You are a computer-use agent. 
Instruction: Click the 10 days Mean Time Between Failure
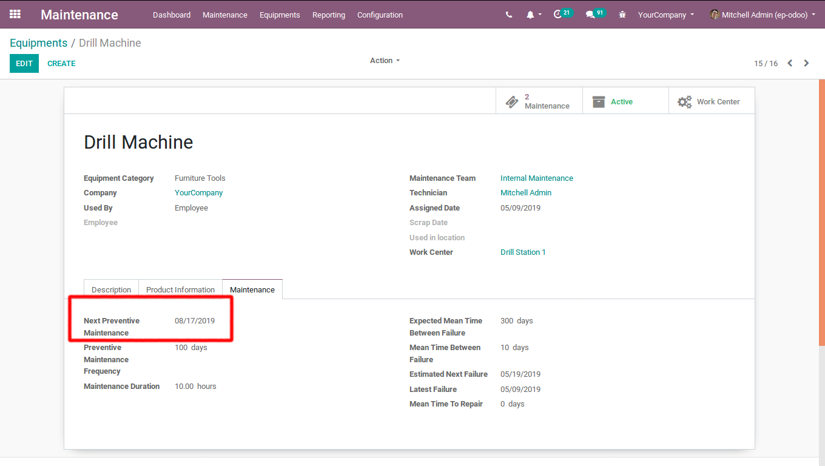coord(514,348)
